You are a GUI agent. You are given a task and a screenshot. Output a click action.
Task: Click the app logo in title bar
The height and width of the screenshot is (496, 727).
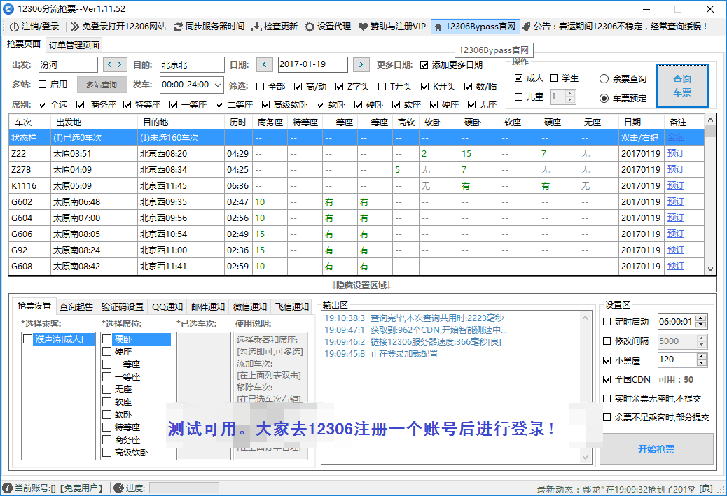tap(8, 9)
